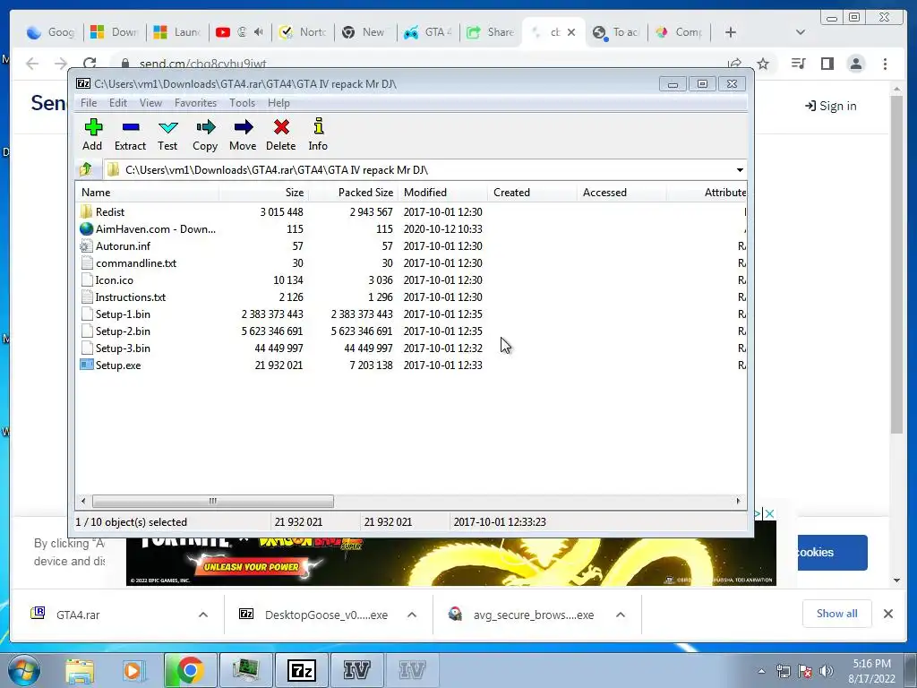The width and height of the screenshot is (917, 688).
Task: Click the address path field
Action: coord(419,169)
